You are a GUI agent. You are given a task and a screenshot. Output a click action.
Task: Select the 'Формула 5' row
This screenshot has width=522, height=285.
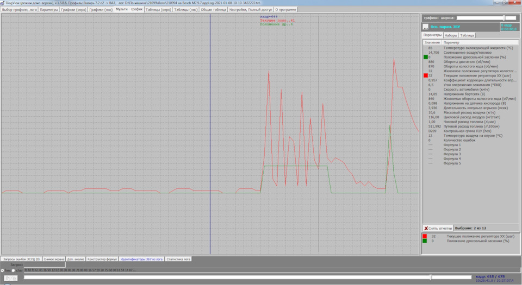tap(471, 163)
